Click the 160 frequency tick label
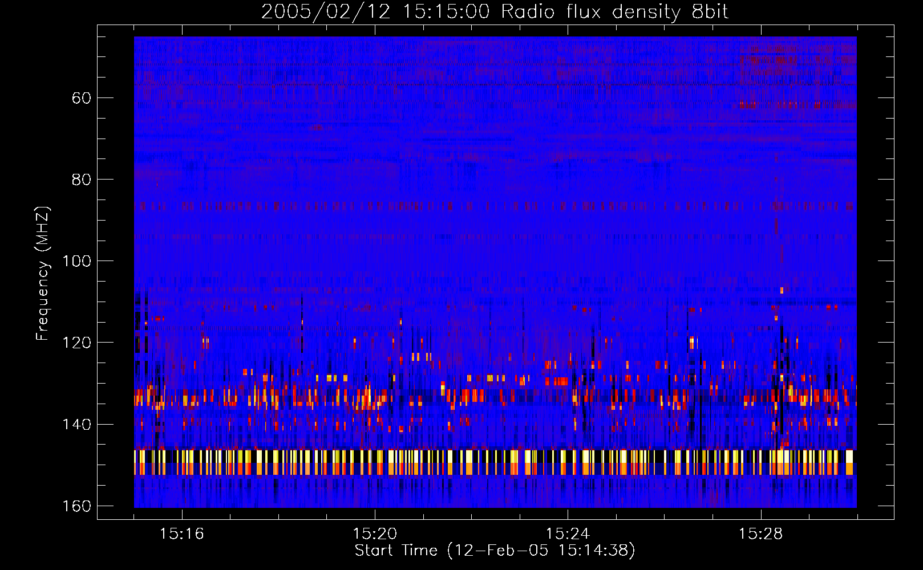Viewport: 923px width, 570px height. 77,506
